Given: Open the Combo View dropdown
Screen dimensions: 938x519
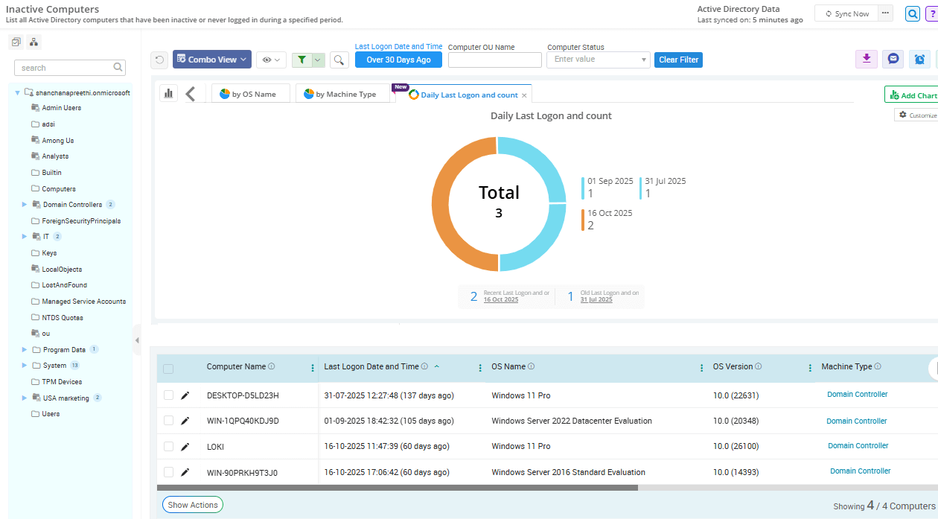Looking at the screenshot, I should click(212, 60).
